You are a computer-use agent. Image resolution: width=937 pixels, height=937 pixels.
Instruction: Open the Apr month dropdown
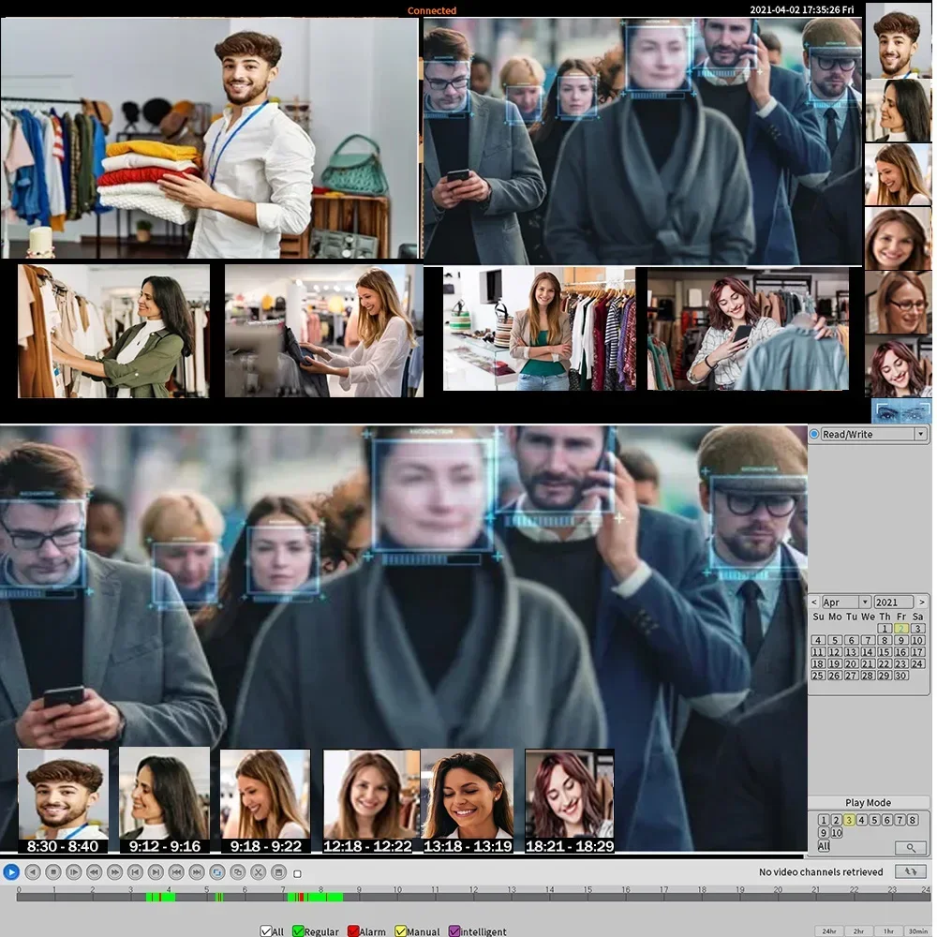(x=864, y=602)
